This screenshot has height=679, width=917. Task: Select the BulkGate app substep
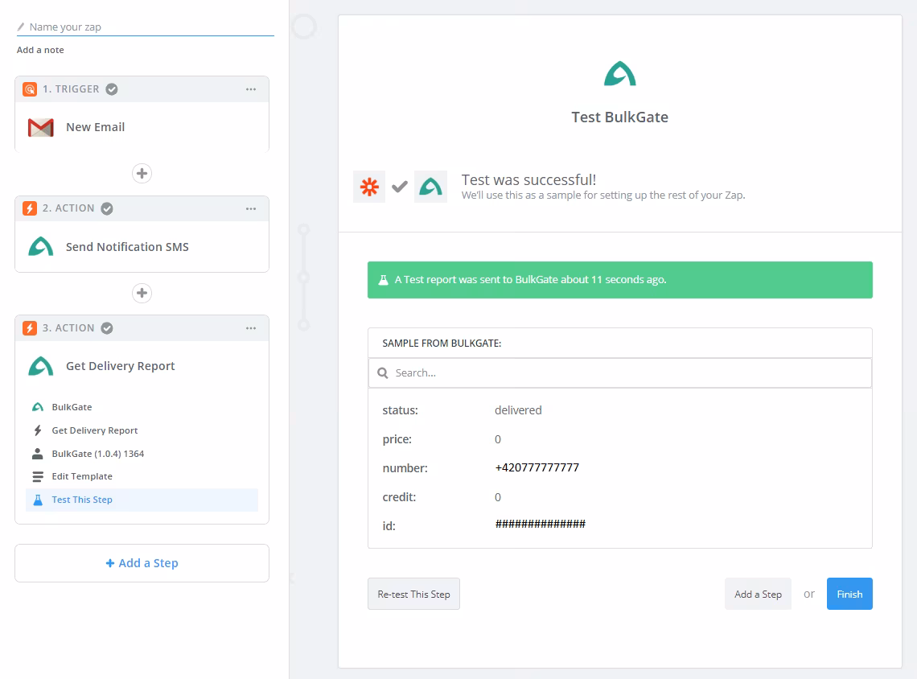coord(142,407)
